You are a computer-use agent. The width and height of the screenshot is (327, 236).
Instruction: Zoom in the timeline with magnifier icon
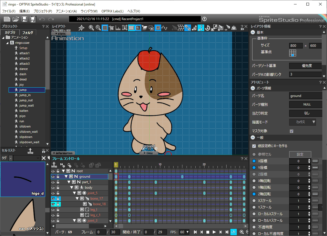pos(241,232)
